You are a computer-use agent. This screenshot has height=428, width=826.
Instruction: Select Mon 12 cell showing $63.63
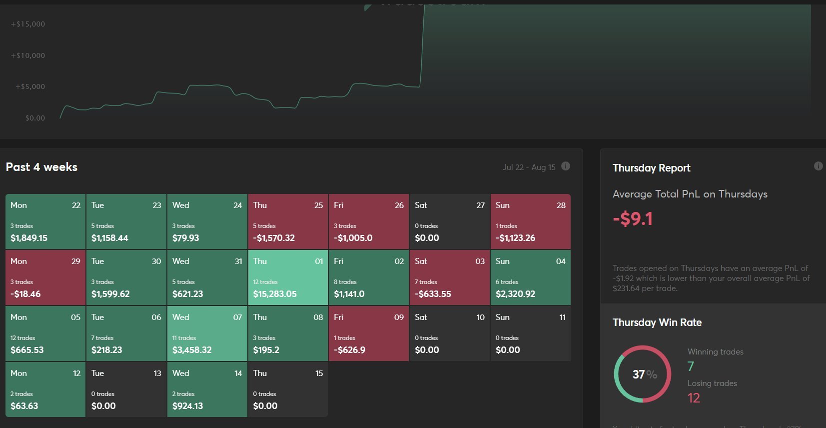tap(45, 389)
